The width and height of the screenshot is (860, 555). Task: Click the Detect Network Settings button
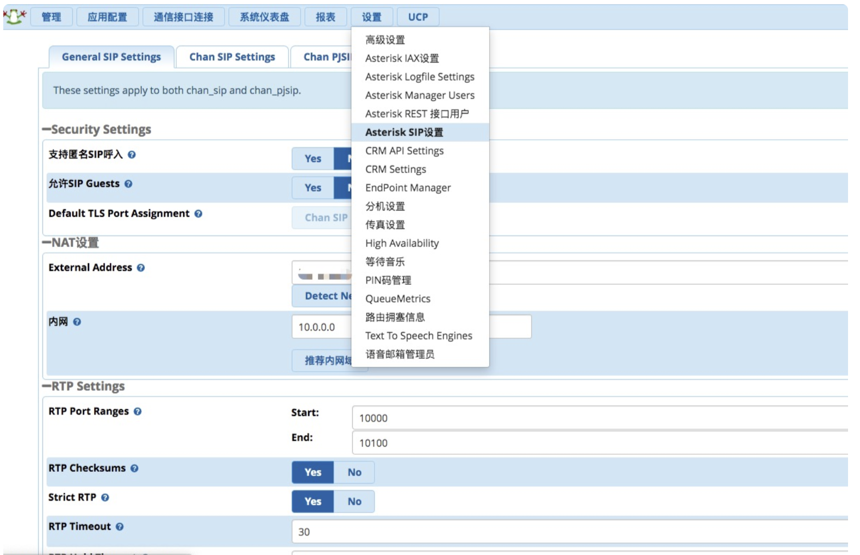click(x=322, y=296)
